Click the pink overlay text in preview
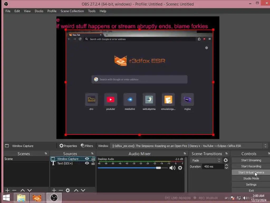The image size is (270, 203). 132,26
